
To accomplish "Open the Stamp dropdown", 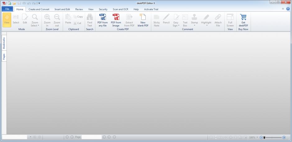I will (x=194, y=20).
